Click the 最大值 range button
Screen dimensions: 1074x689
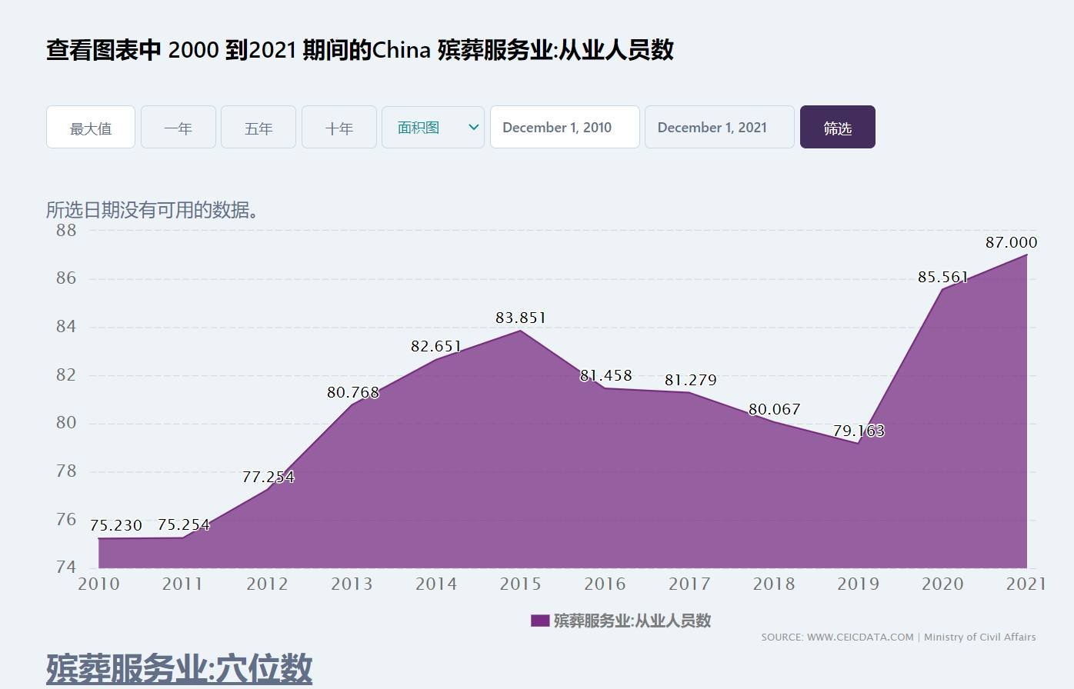click(x=91, y=128)
